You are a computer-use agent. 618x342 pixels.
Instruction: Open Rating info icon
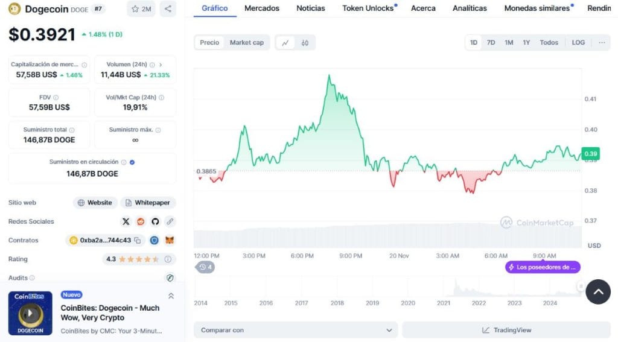point(168,259)
